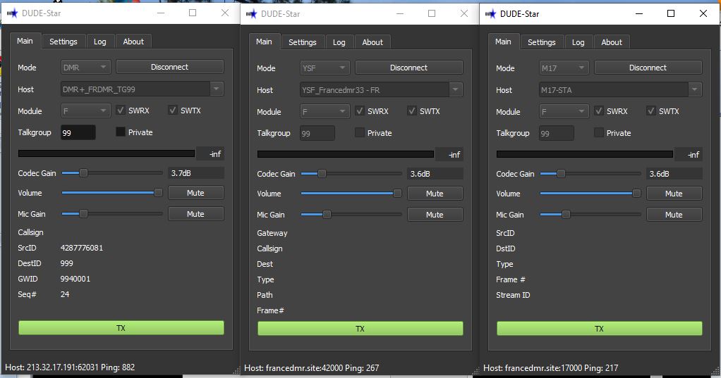Image resolution: width=721 pixels, height=378 pixels.
Task: Open the Mode dropdown showing M17
Action: (564, 68)
